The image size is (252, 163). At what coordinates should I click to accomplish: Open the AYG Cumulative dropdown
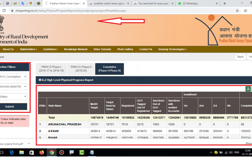(x=13, y=77)
